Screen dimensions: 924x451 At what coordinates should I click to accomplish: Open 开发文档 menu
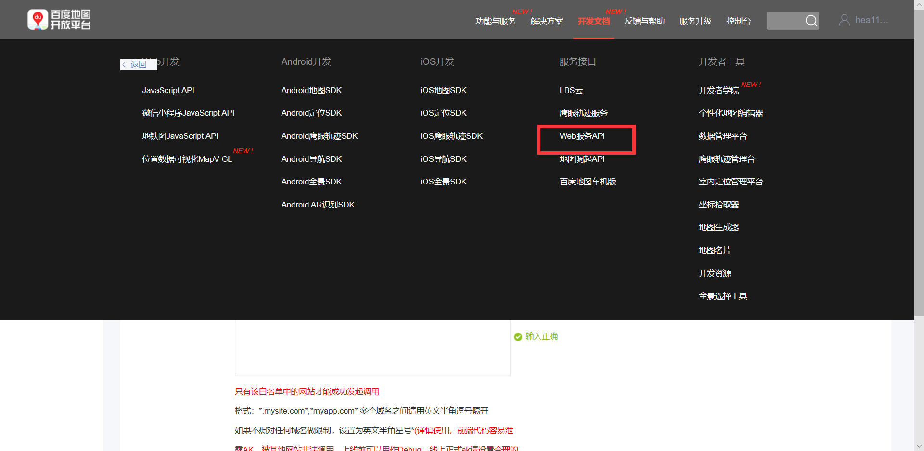pos(593,21)
